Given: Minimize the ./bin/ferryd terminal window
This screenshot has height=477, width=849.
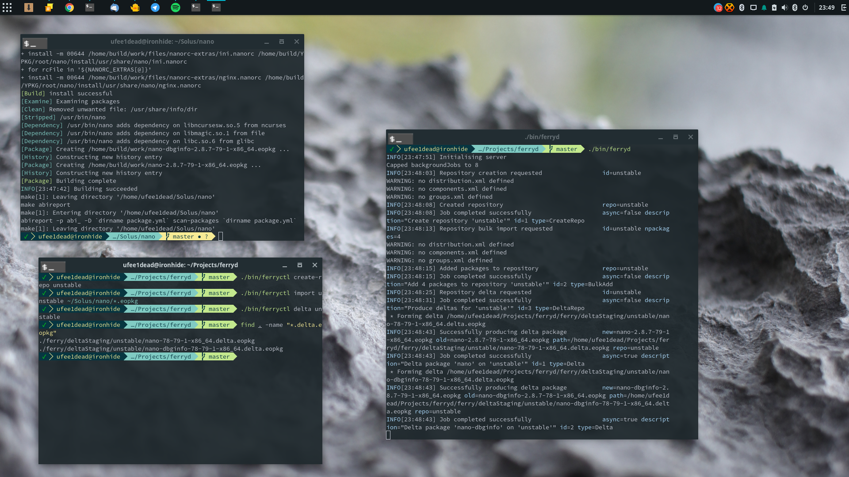Looking at the screenshot, I should click(x=661, y=137).
